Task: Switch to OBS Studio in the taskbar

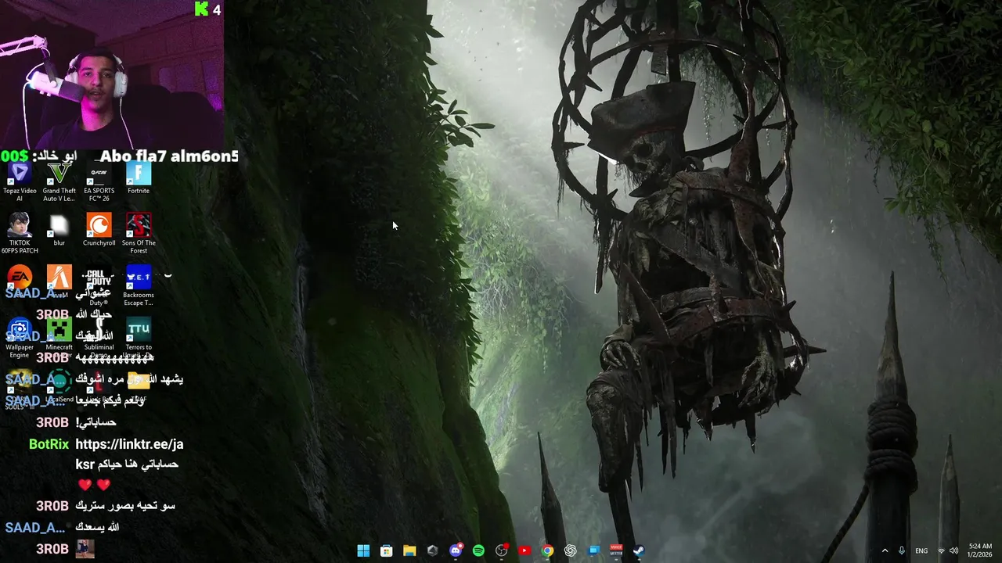Action: point(502,550)
